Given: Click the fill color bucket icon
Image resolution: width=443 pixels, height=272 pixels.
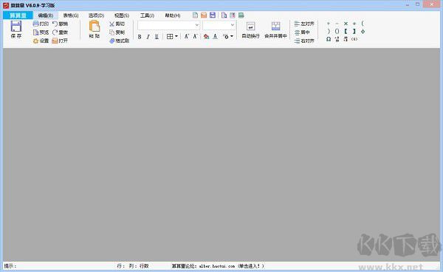Looking at the screenshot, I should (x=206, y=36).
